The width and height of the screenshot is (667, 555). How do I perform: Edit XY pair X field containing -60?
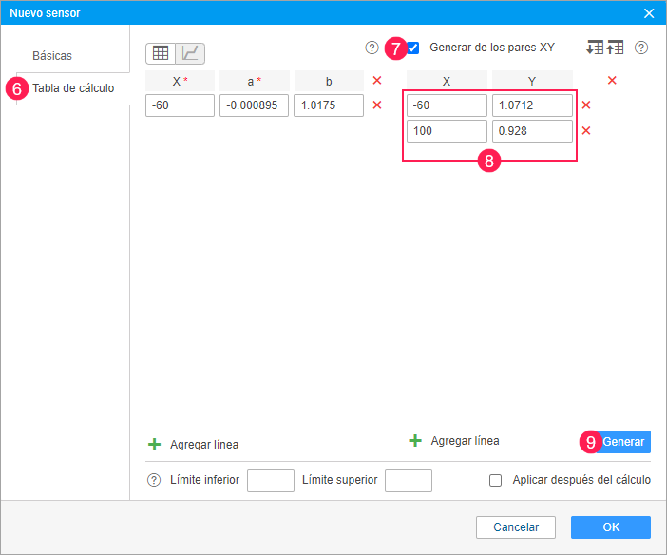point(447,105)
